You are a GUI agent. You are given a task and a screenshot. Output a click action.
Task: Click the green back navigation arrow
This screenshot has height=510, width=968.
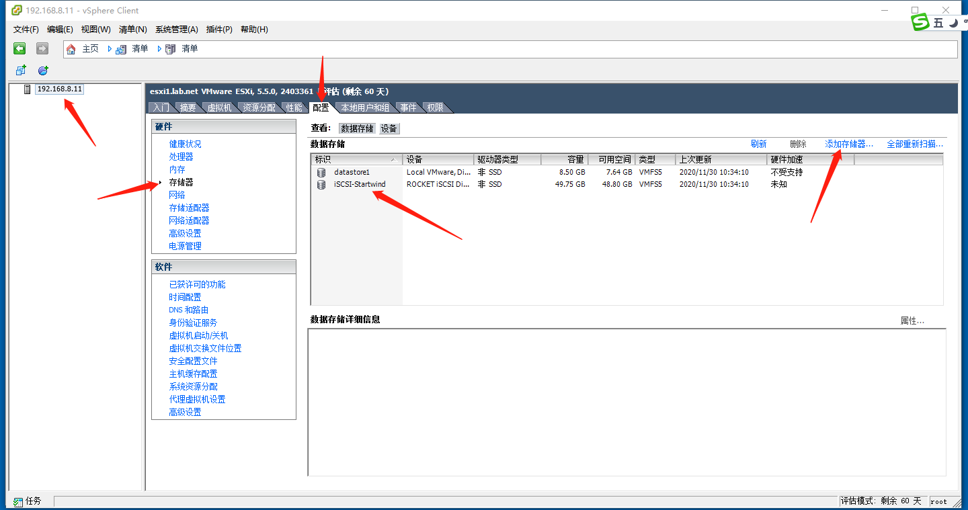[19, 48]
